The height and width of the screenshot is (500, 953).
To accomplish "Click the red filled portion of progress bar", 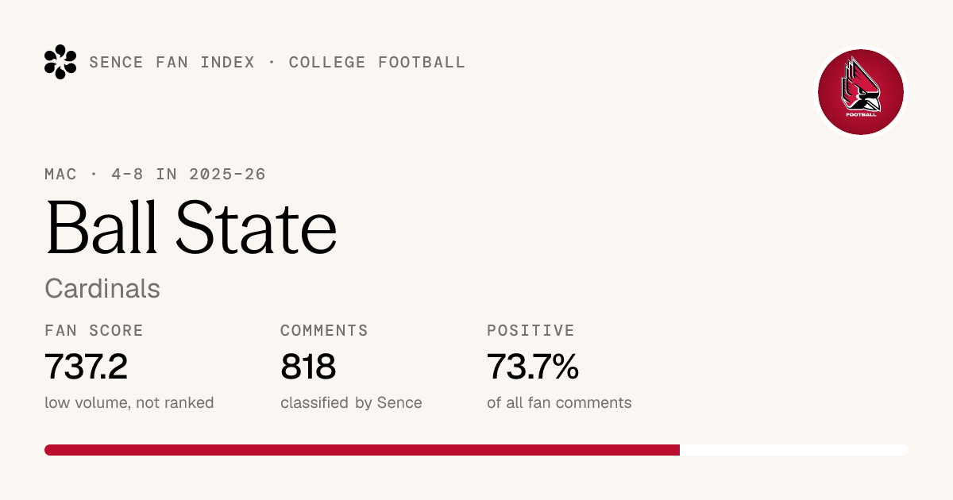I will [362, 450].
